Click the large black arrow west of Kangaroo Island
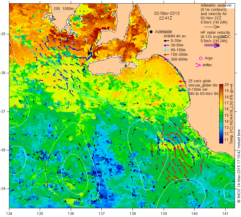The image size is (241, 217). [90, 50]
